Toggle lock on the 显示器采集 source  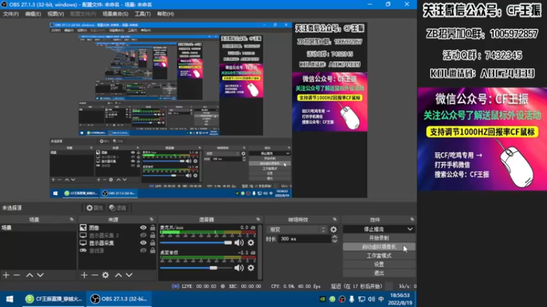(x=152, y=243)
